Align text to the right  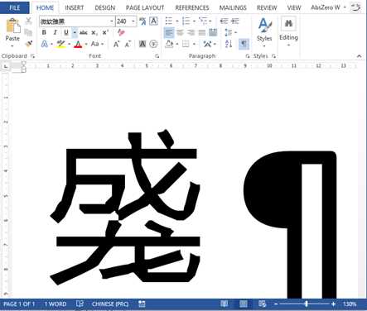[191, 33]
